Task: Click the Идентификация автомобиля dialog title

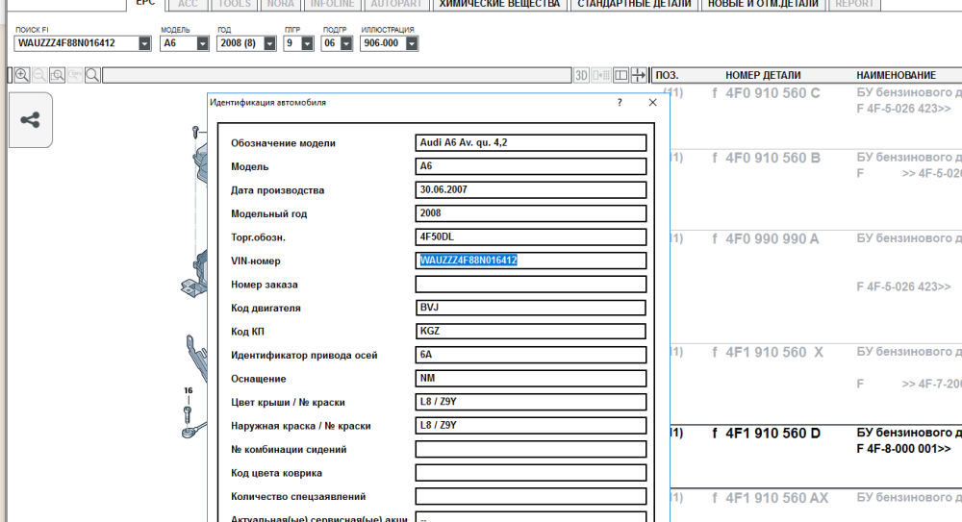Action: pyautogui.click(x=267, y=103)
